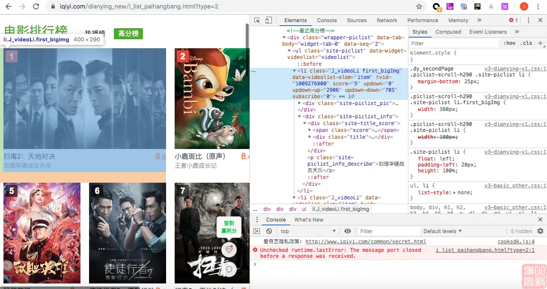Image resolution: width=547 pixels, height=289 pixels.
Task: Click the Styles filter field
Action: pyautogui.click(x=454, y=43)
